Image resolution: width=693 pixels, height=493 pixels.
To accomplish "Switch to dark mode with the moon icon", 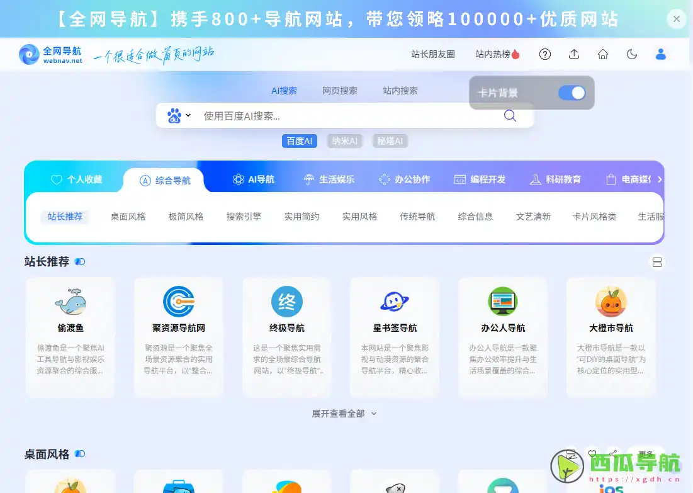I will (631, 54).
